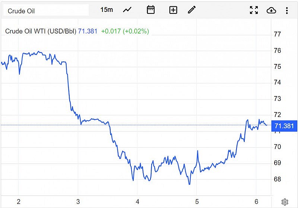Click the +0.017 (+0.02%) change value
Viewport: 298px width, 208px height.
tap(125, 31)
